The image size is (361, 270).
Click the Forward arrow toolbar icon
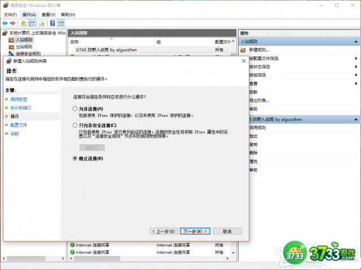[x=13, y=23]
